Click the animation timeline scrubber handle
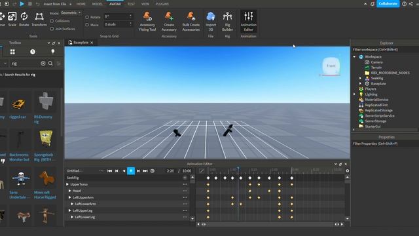The width and height of the screenshot is (419, 236). coord(238,169)
